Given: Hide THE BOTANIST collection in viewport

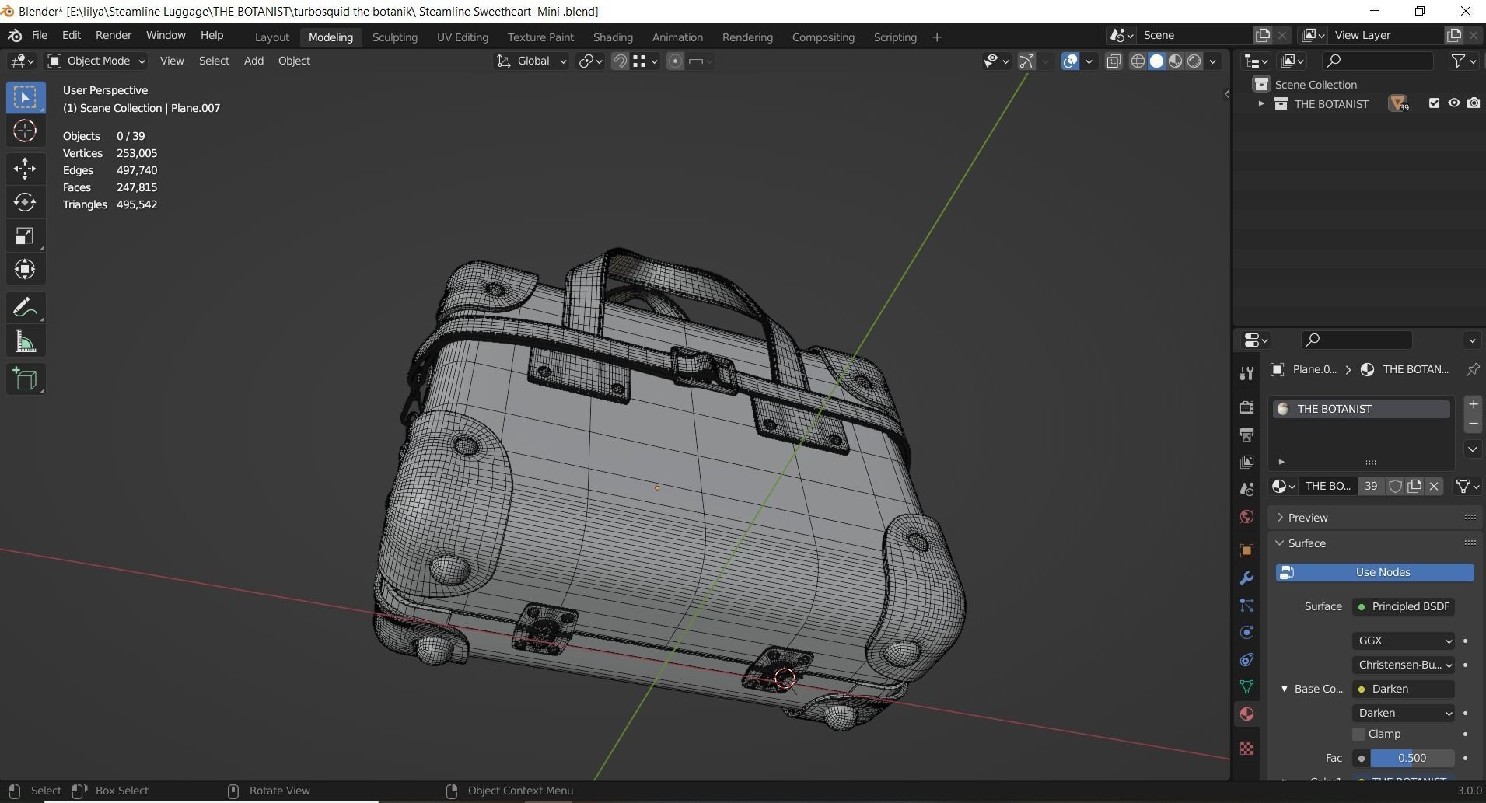Looking at the screenshot, I should [x=1453, y=103].
